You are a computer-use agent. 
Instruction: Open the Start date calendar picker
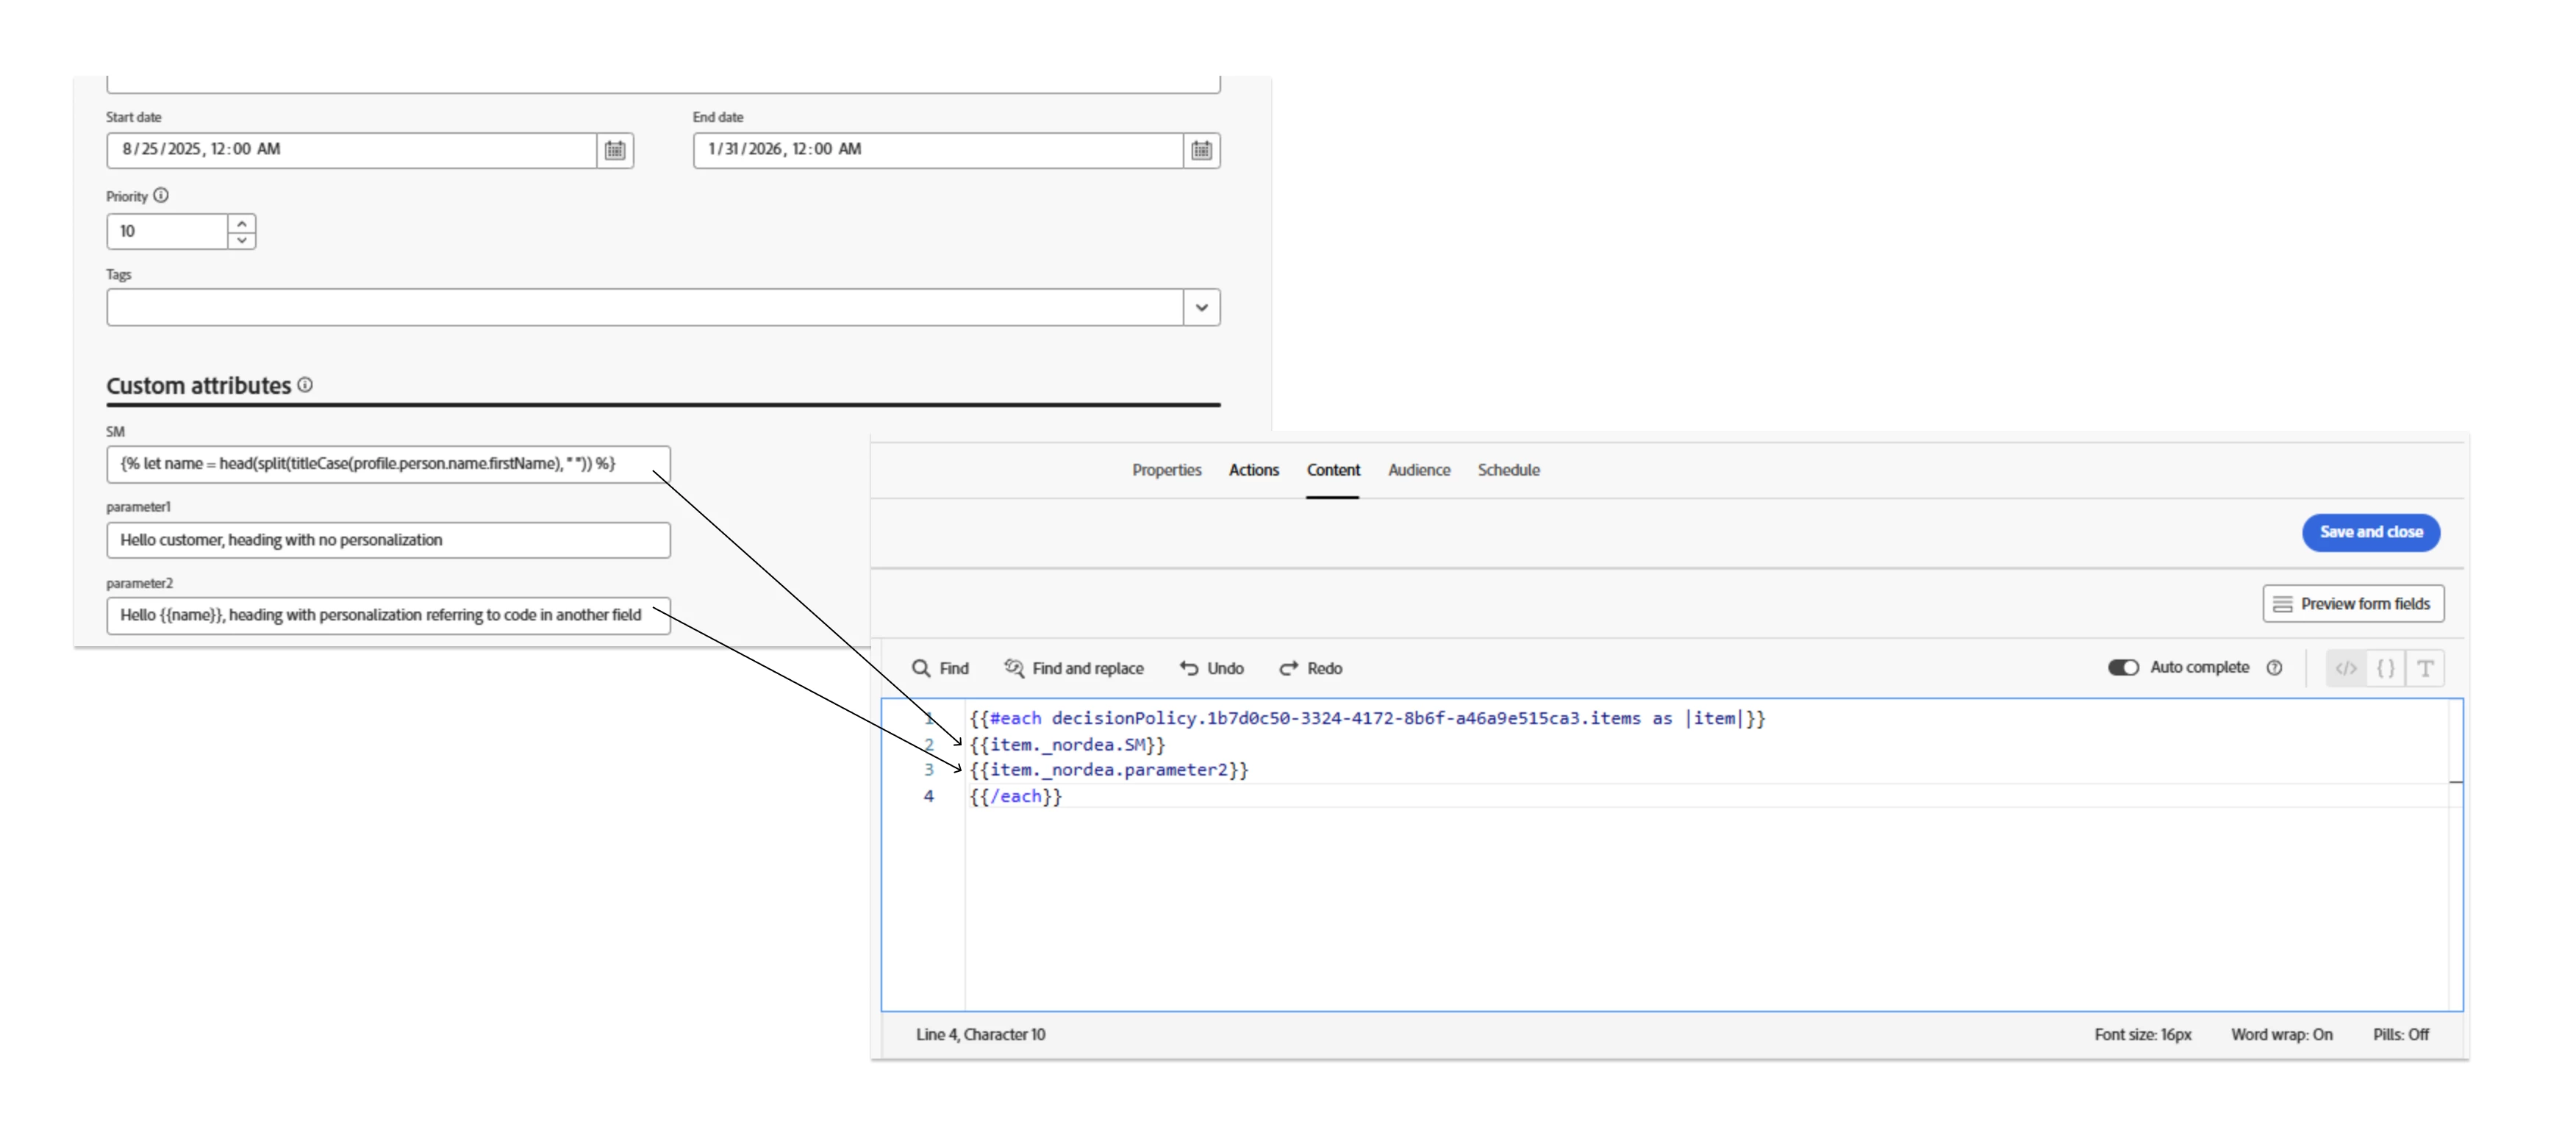(x=615, y=150)
